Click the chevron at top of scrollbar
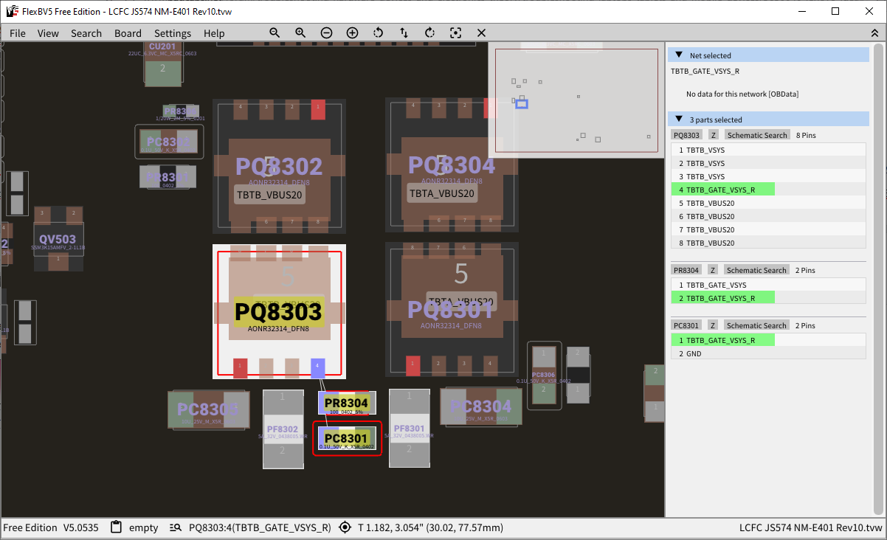The image size is (887, 540). [x=876, y=33]
